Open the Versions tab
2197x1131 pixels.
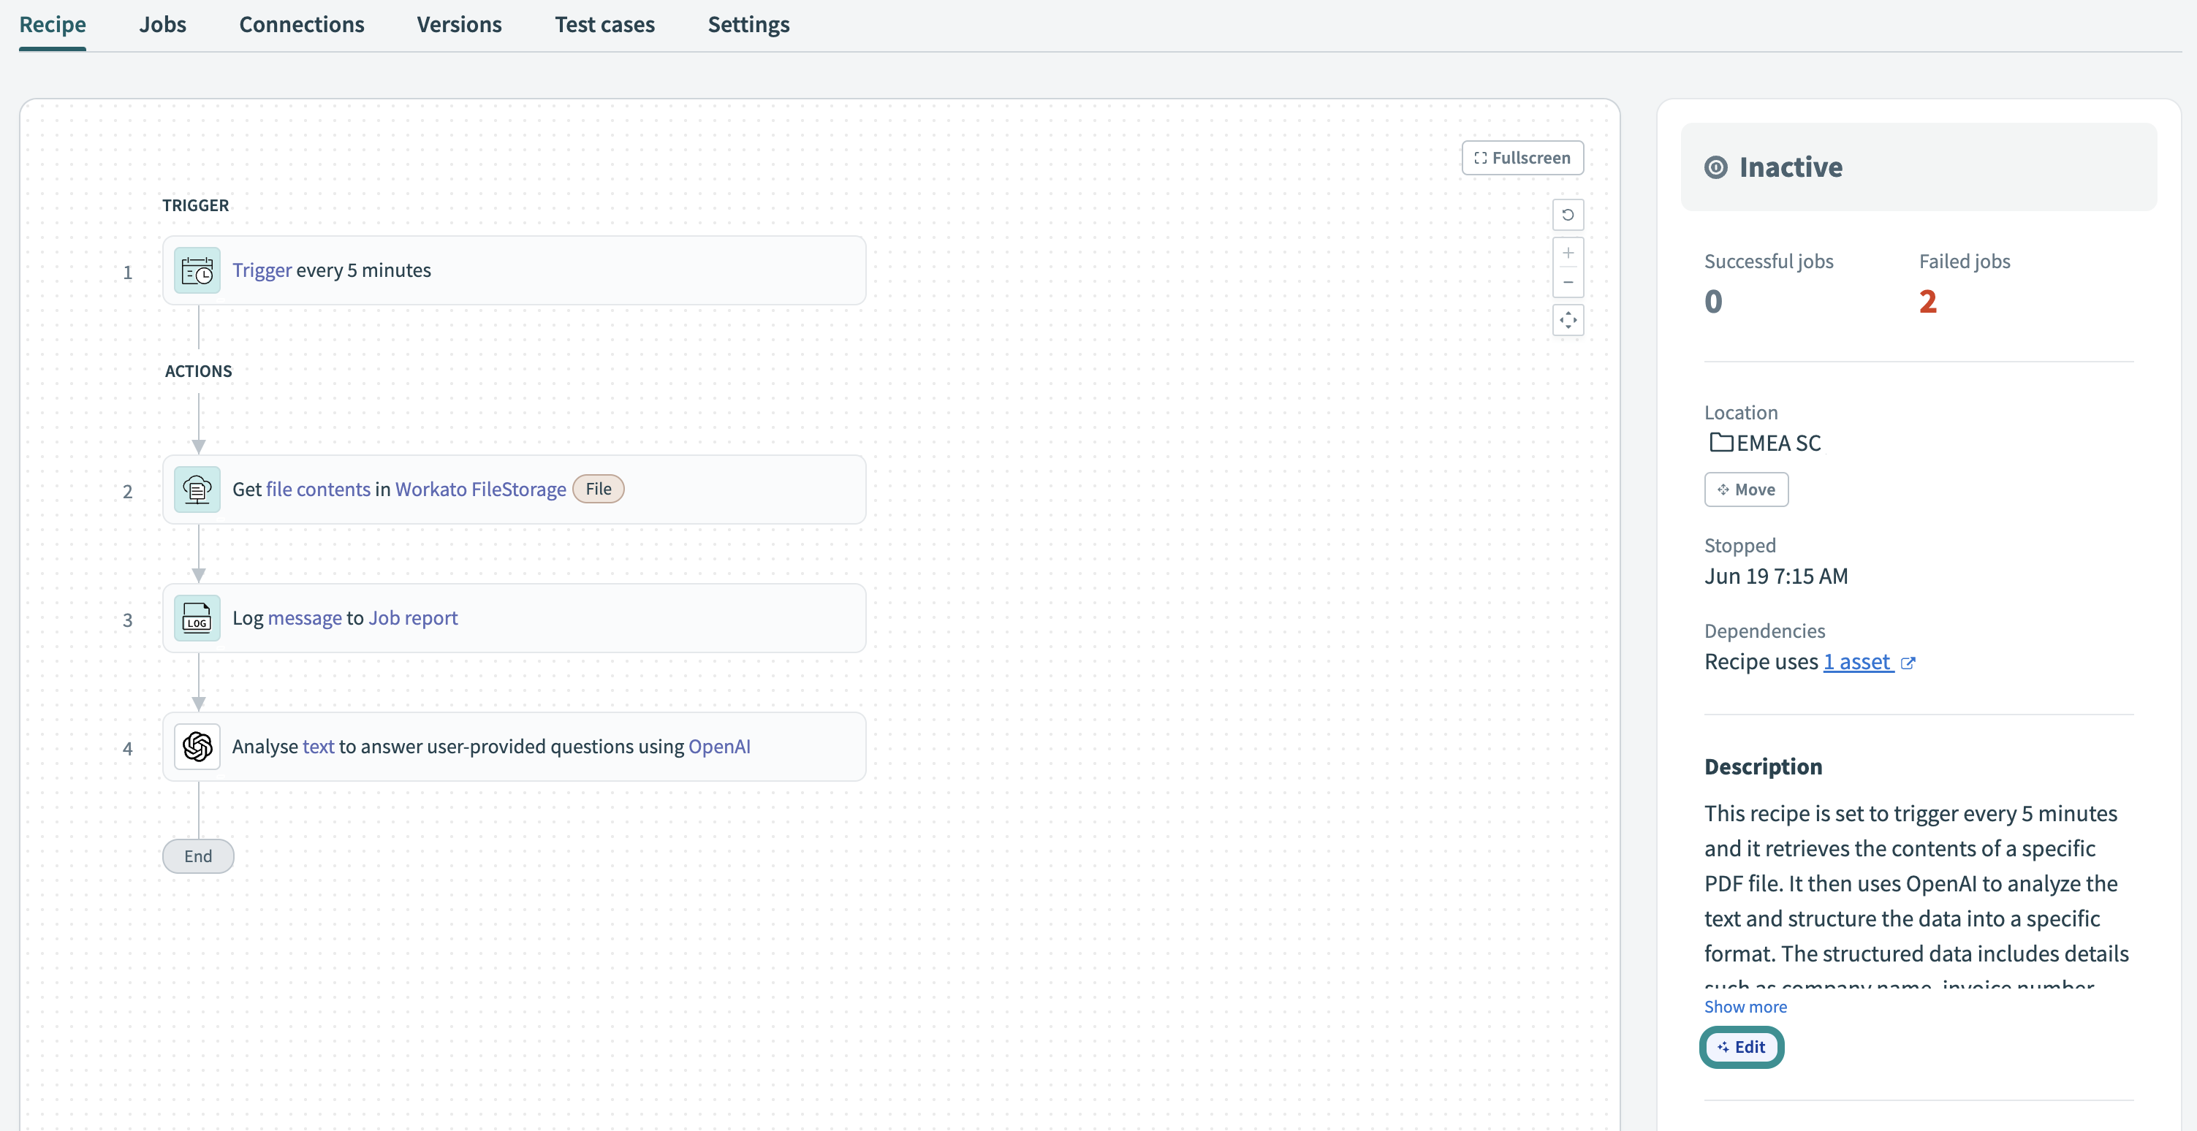click(459, 25)
